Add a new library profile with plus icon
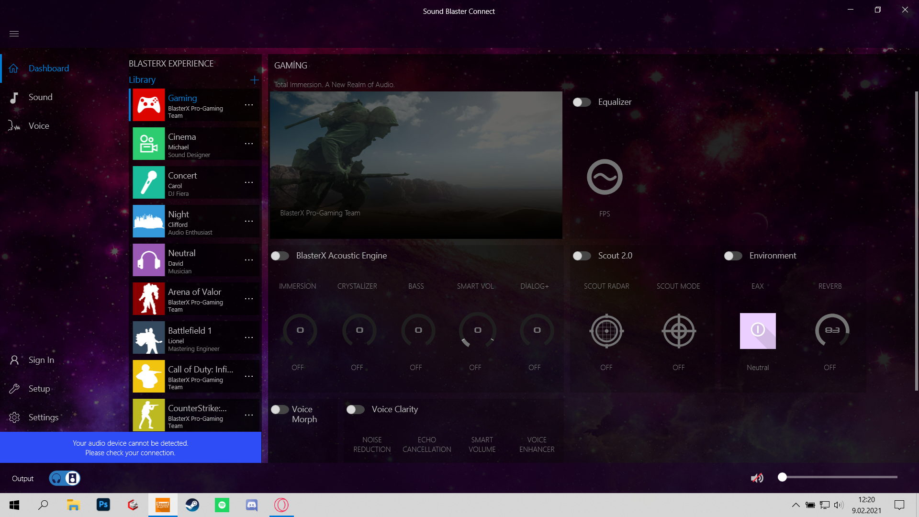The image size is (919, 517). (x=255, y=80)
